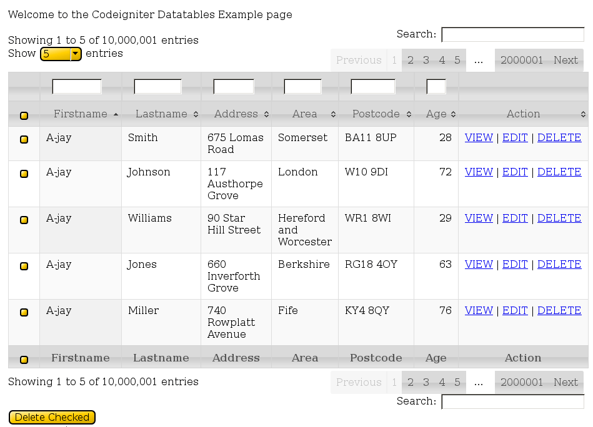
Task: Toggle Firstname column sort direction
Action: click(x=81, y=114)
